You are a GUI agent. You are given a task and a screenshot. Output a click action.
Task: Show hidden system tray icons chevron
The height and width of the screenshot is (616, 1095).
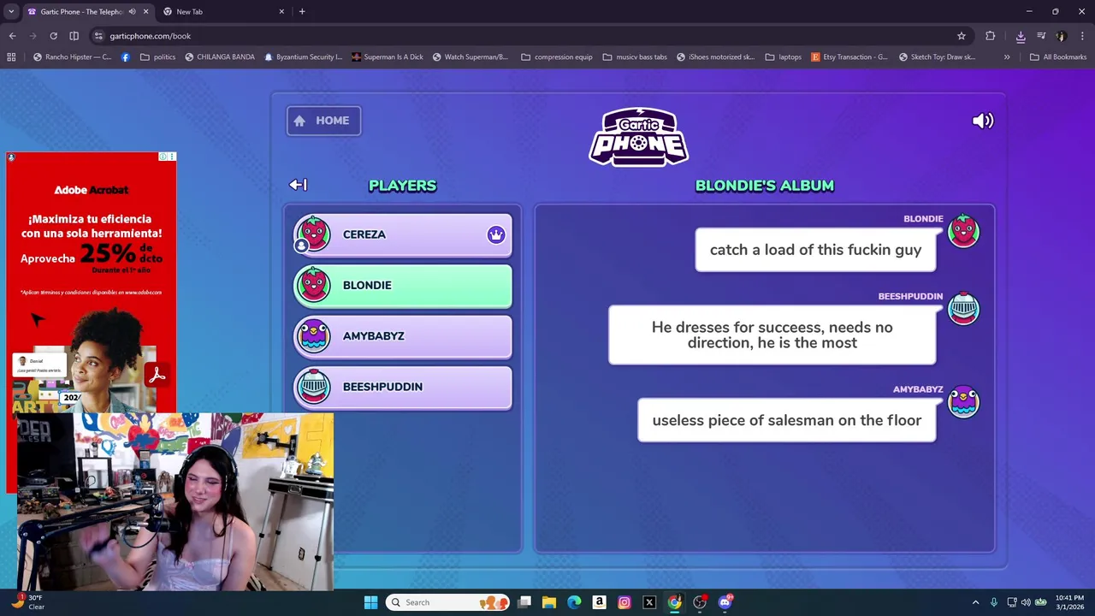pos(975,602)
